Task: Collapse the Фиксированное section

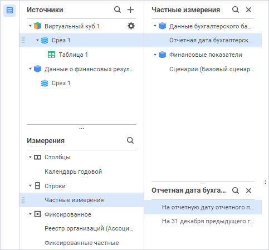Action: tap(30, 214)
